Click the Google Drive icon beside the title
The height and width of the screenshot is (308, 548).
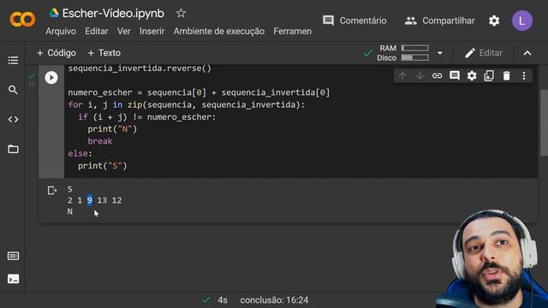(x=53, y=14)
